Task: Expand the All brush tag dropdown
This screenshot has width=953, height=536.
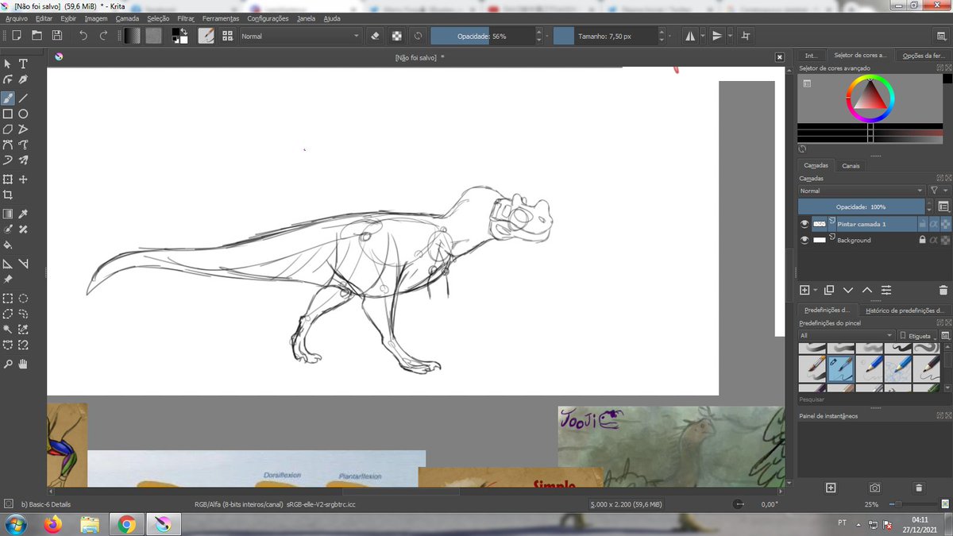Action: tap(846, 336)
